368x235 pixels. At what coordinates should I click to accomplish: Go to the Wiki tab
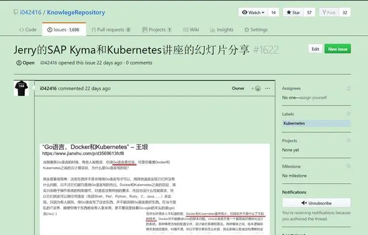tap(191, 29)
